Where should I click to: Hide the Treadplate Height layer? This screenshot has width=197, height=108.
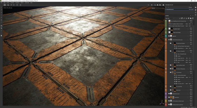tap(166, 29)
